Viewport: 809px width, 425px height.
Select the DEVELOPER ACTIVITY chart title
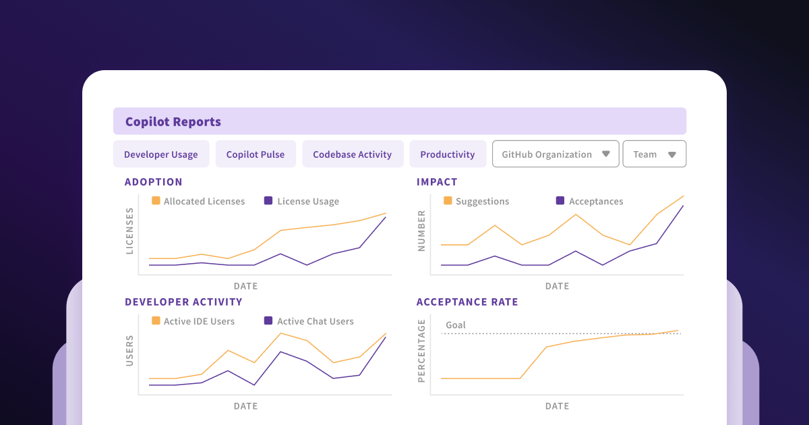point(183,302)
